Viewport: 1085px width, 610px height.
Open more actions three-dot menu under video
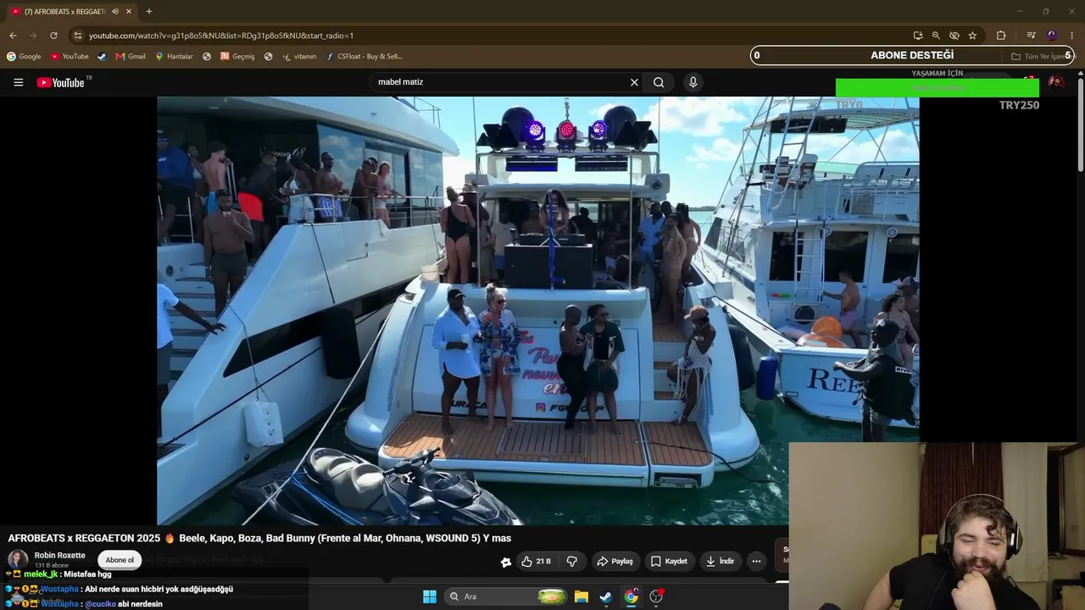(756, 561)
